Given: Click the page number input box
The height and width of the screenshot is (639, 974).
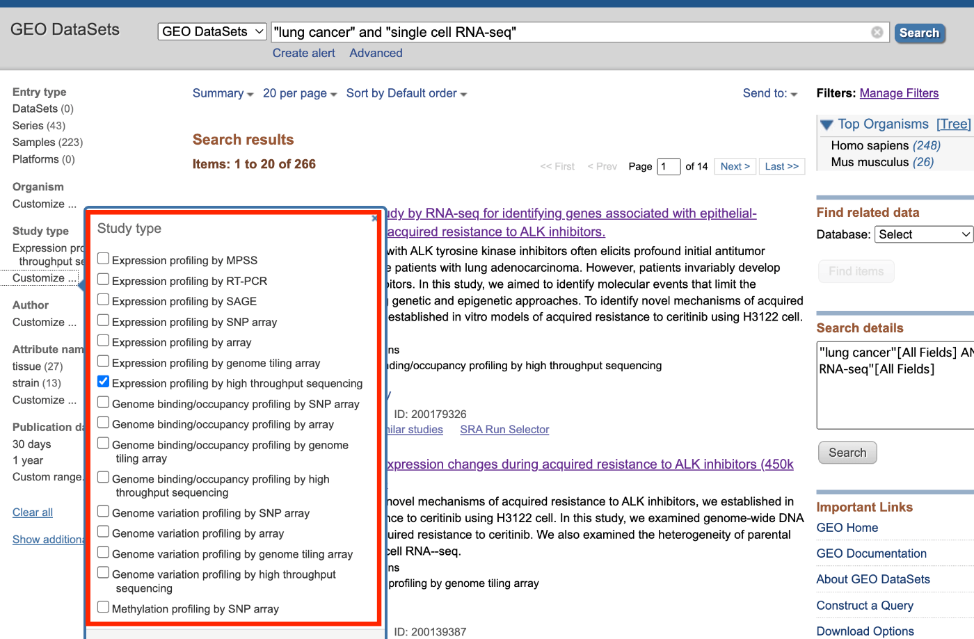Looking at the screenshot, I should pyautogui.click(x=669, y=166).
